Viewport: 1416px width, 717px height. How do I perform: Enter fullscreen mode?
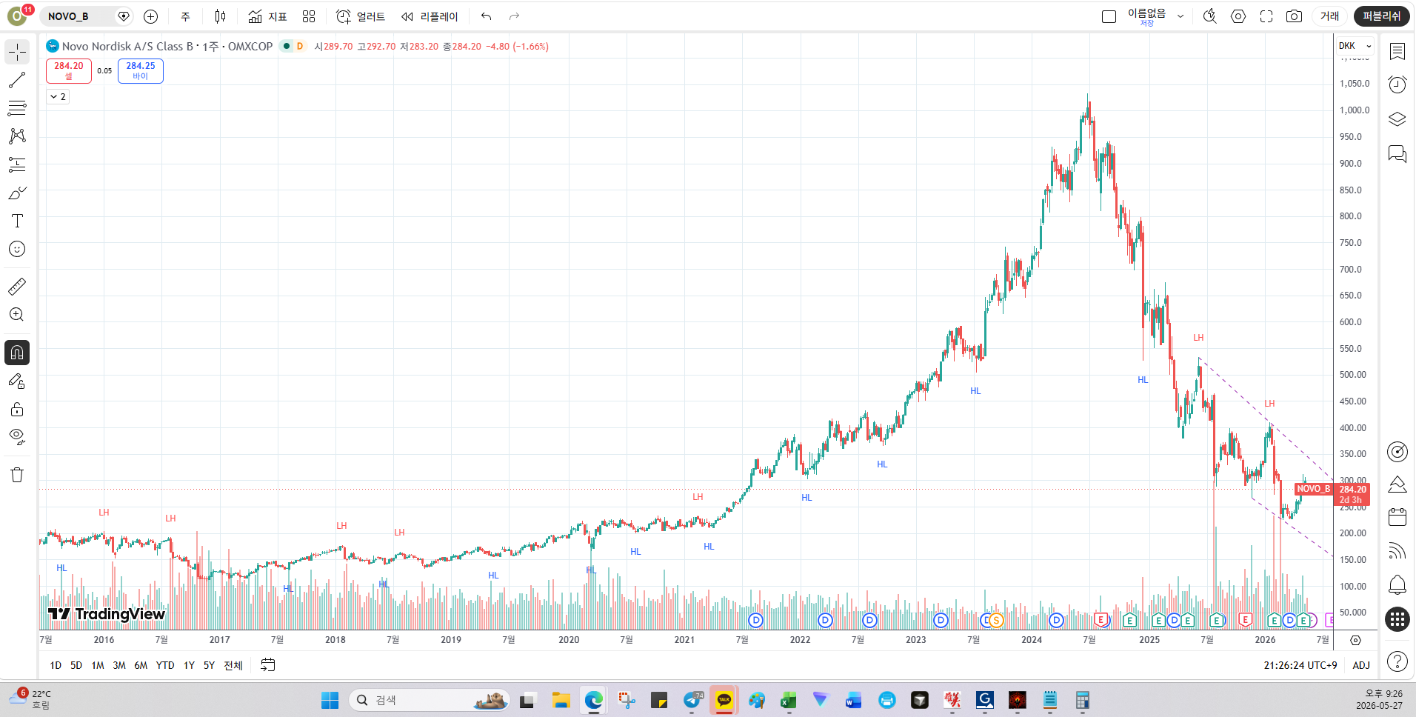point(1266,16)
